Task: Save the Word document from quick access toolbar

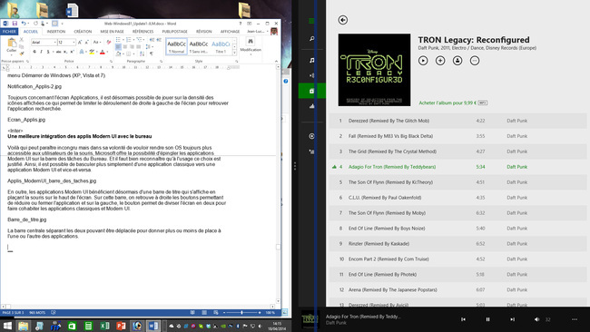Action: click(x=15, y=24)
